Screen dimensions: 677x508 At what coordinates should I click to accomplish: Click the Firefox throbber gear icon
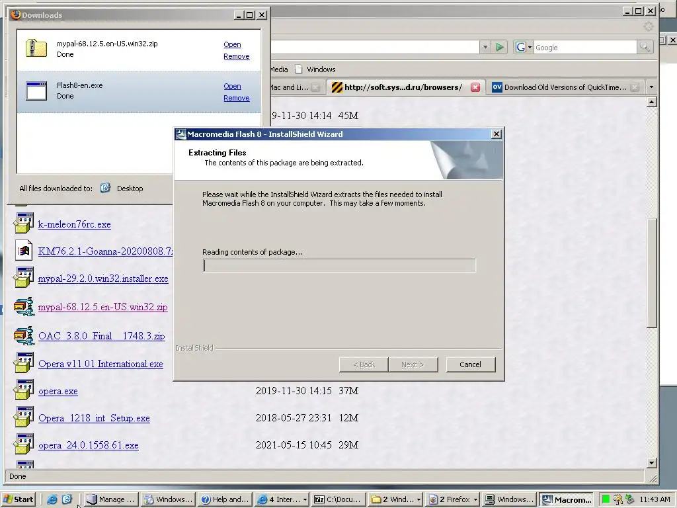tap(649, 26)
